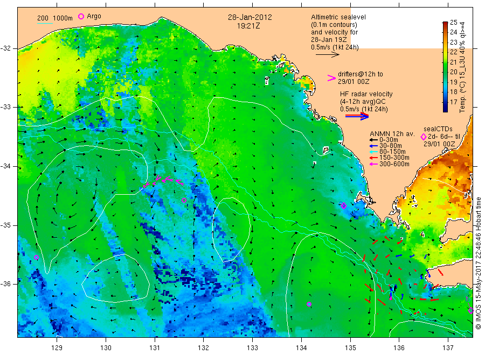Click longitude axis label 131
Image resolution: width=485 pixels, height=355 pixels.
(x=155, y=348)
